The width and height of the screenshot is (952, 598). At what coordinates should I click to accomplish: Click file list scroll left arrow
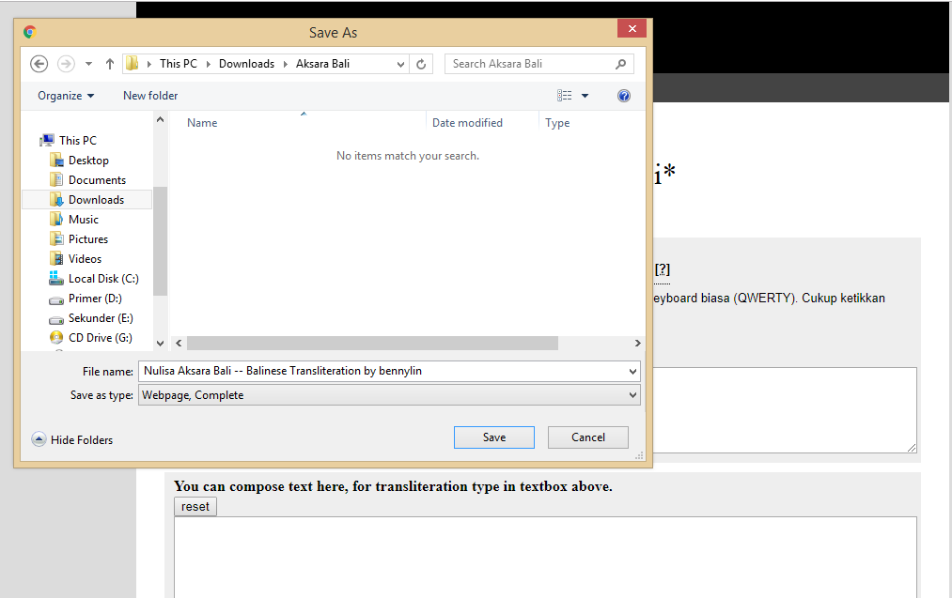(x=179, y=344)
